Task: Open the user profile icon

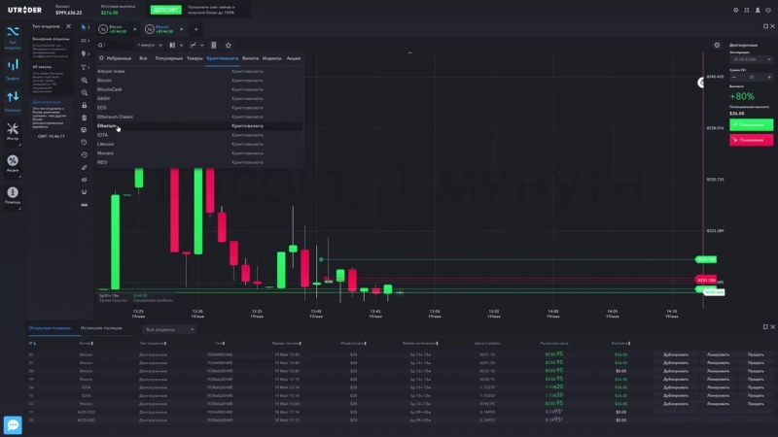Action: pos(758,10)
